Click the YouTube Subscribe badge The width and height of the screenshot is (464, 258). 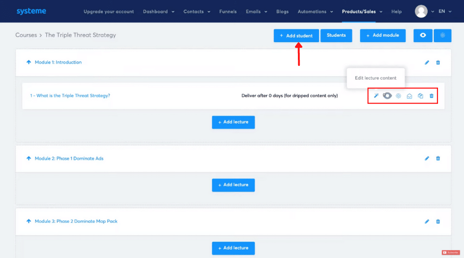click(451, 252)
